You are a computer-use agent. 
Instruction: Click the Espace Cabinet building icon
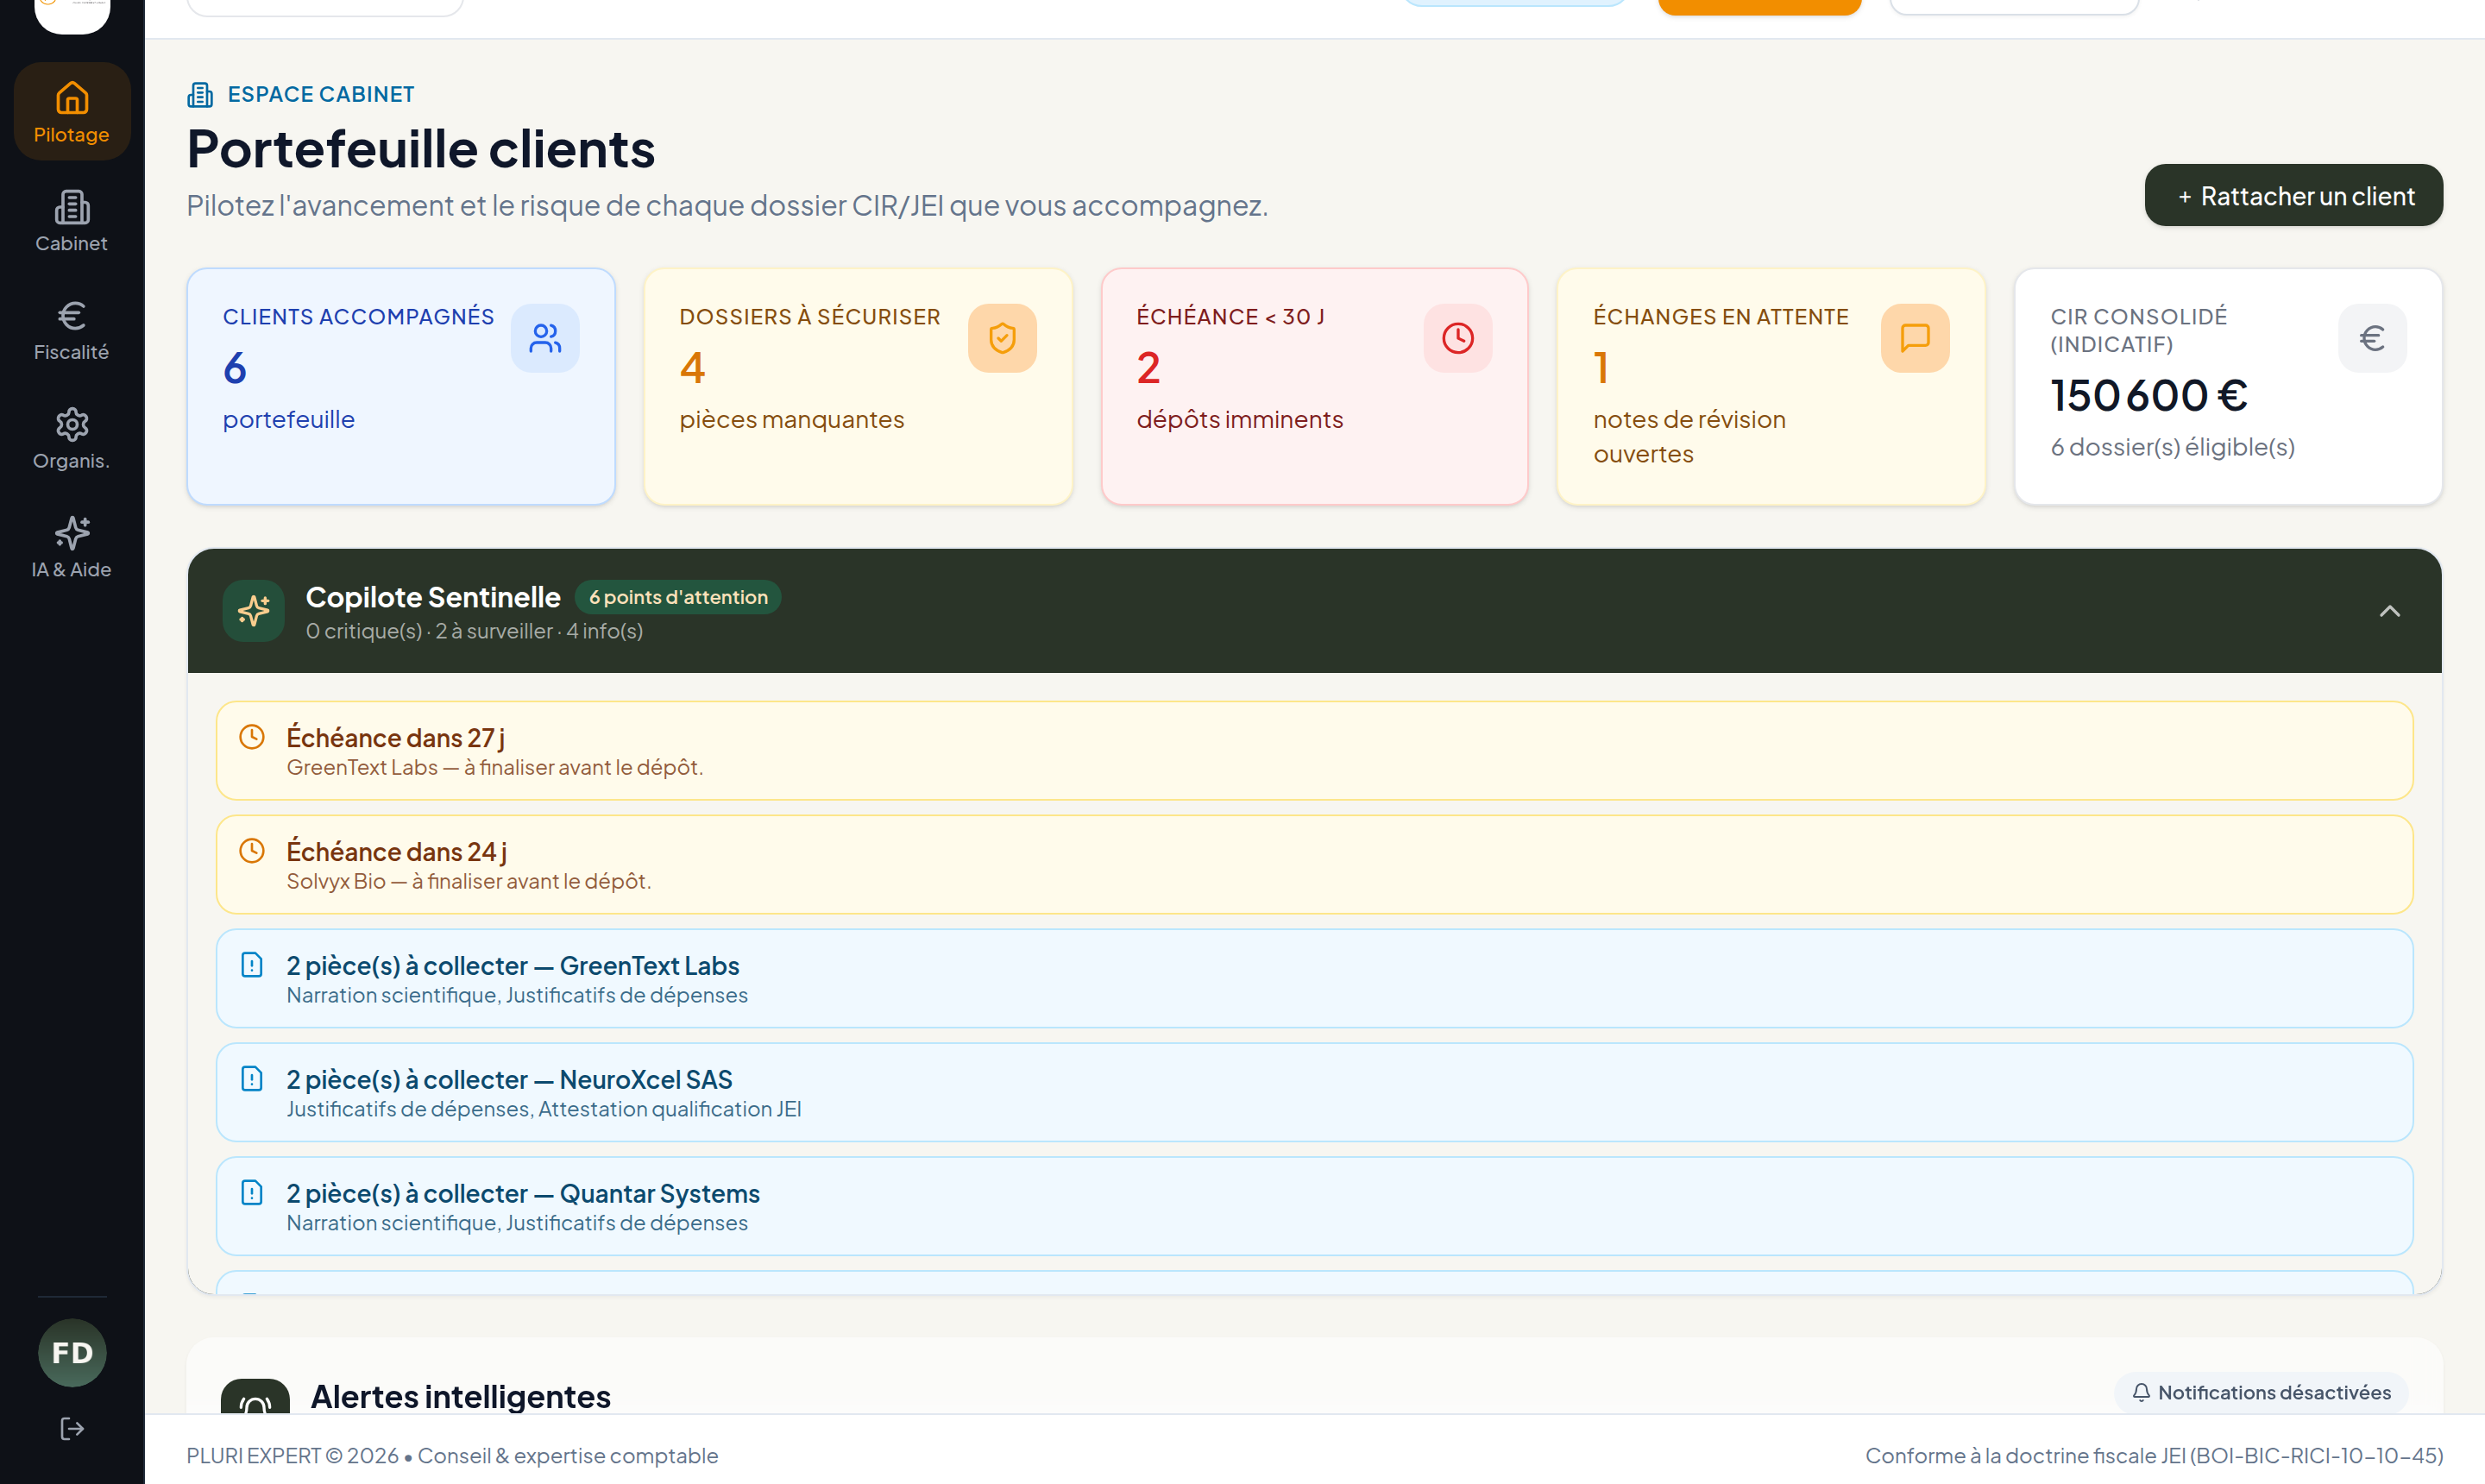tap(200, 95)
